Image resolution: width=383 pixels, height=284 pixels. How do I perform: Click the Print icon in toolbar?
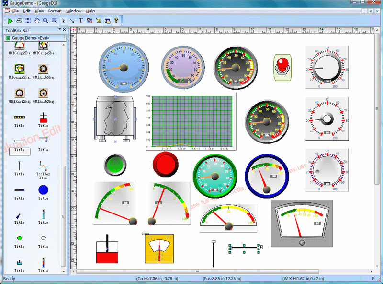tap(19, 21)
